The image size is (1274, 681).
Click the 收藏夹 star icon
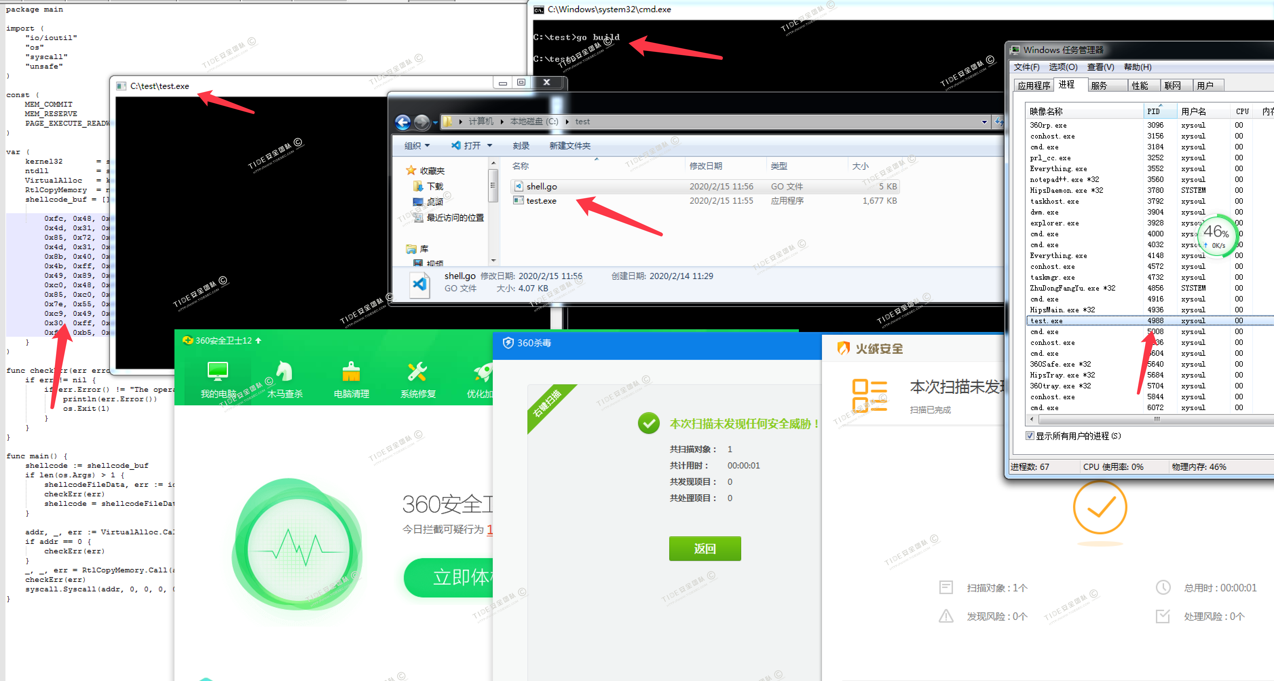[x=411, y=171]
